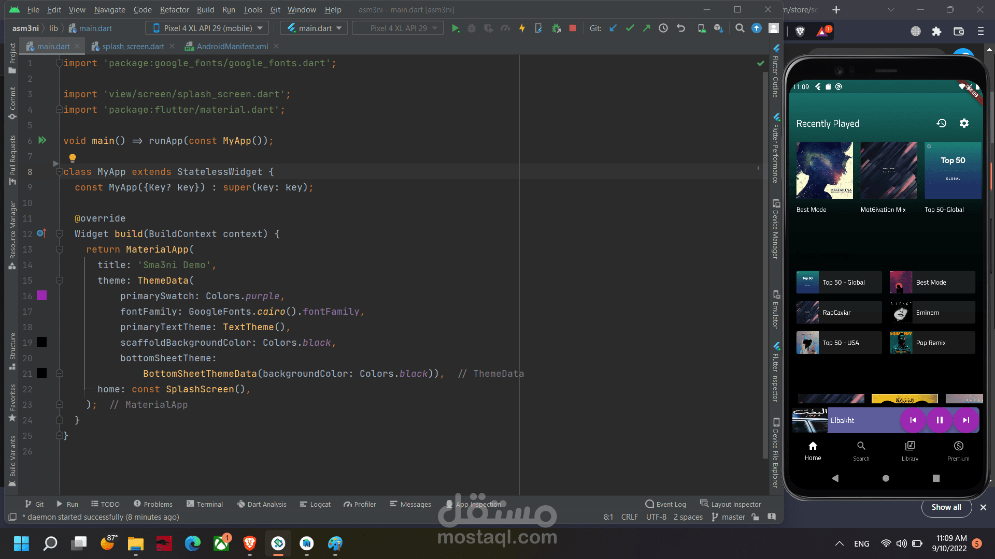Image resolution: width=995 pixels, height=559 pixels.
Task: Pause playback of the Elbakht track
Action: point(939,420)
